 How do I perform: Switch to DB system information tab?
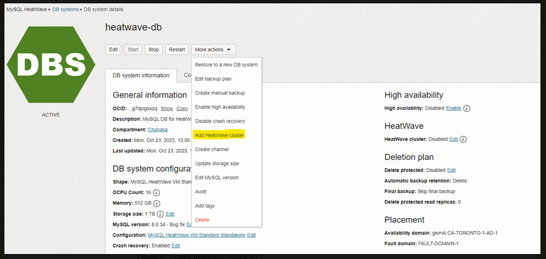[x=141, y=75]
